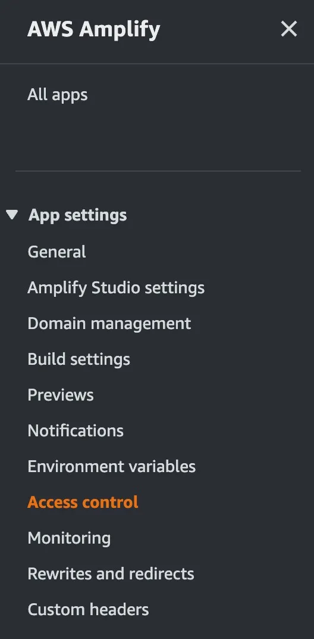The image size is (314, 639).
Task: Open General app settings
Action: coord(56,252)
